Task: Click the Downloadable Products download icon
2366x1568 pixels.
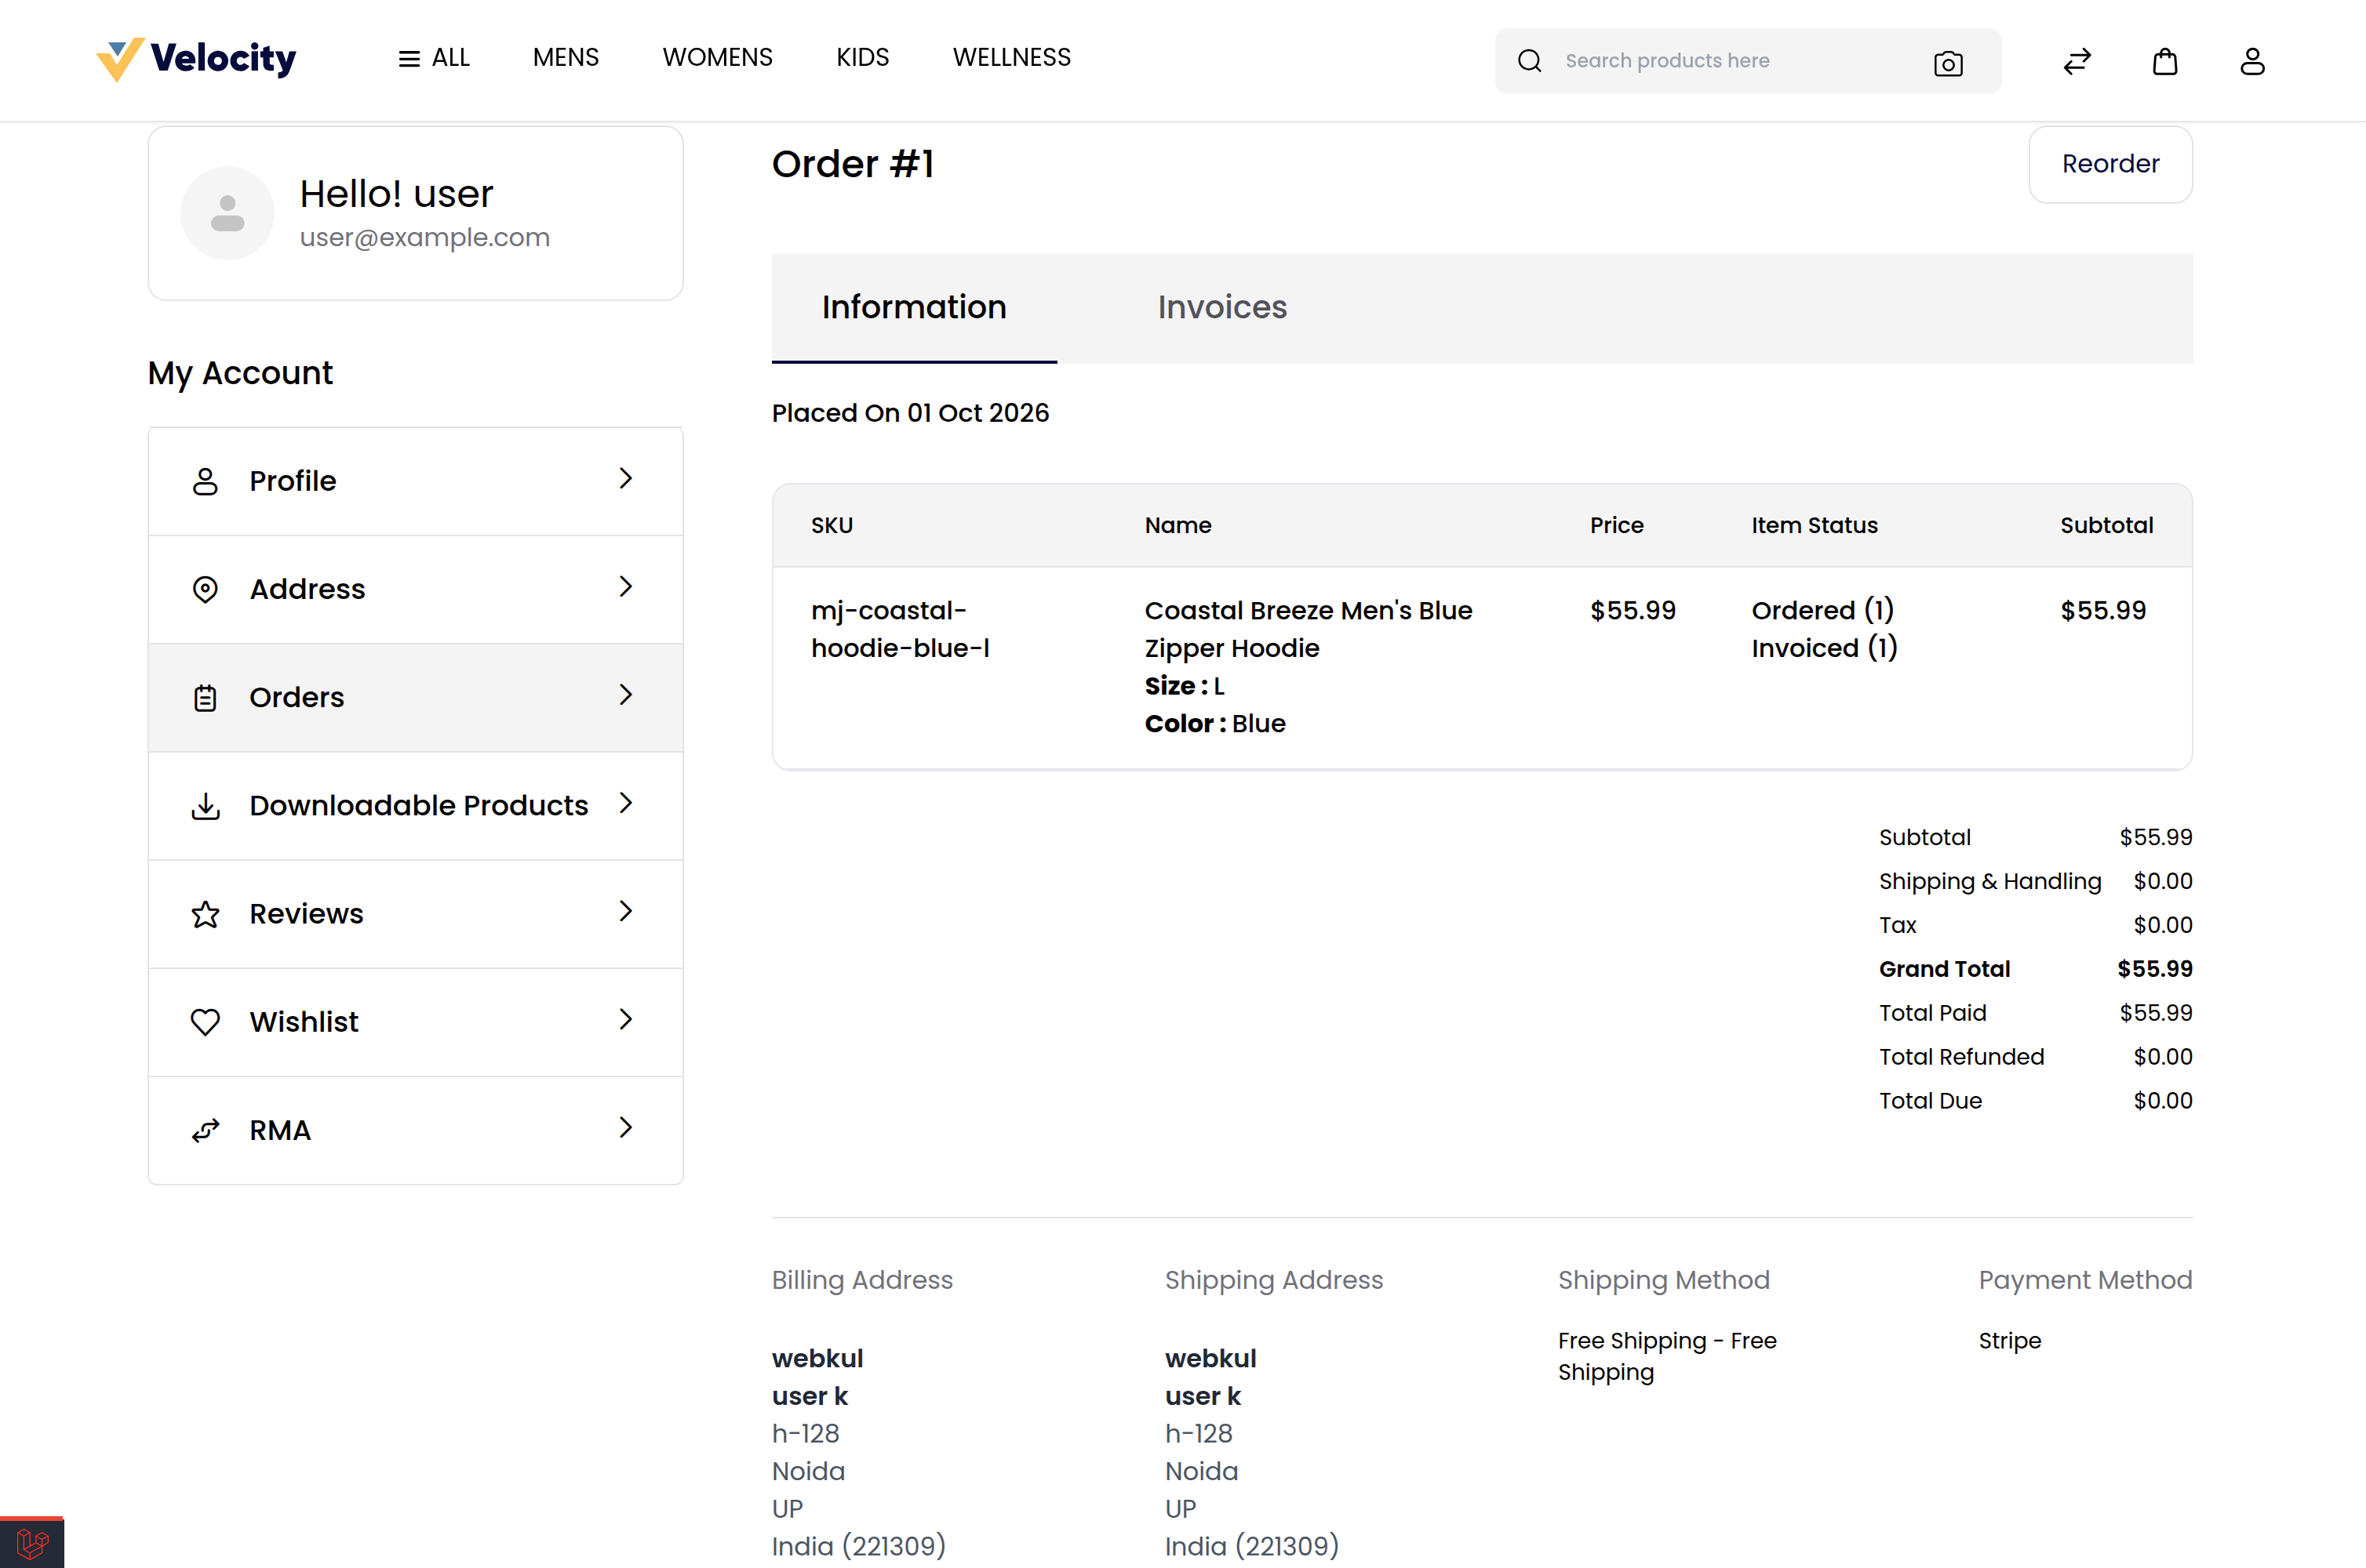Action: [x=205, y=806]
